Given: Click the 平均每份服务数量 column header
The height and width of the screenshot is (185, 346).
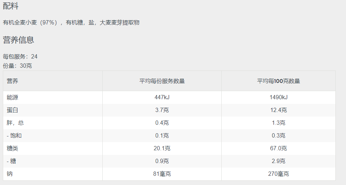Looking at the screenshot, I should (162, 81).
